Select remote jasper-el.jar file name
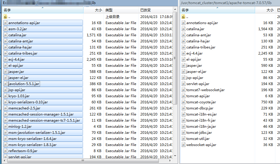Image resolution: width=280 pixels, height=164 pixels. pyautogui.click(x=197, y=71)
